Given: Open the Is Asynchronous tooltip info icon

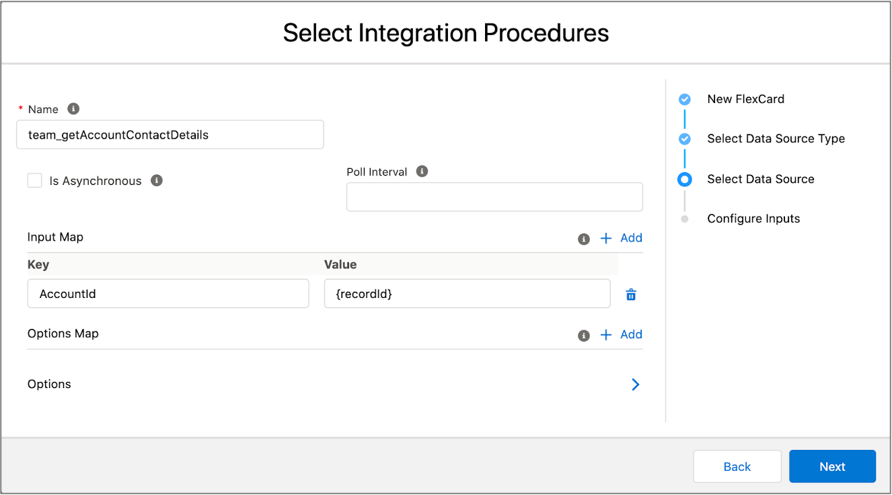Looking at the screenshot, I should 155,180.
